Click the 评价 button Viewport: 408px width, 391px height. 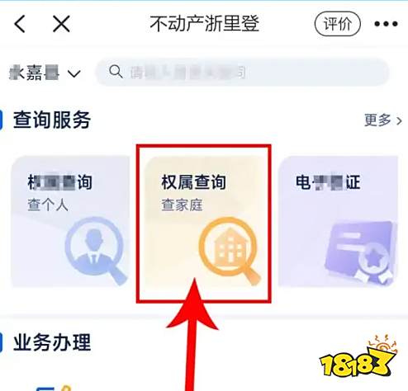tap(338, 24)
